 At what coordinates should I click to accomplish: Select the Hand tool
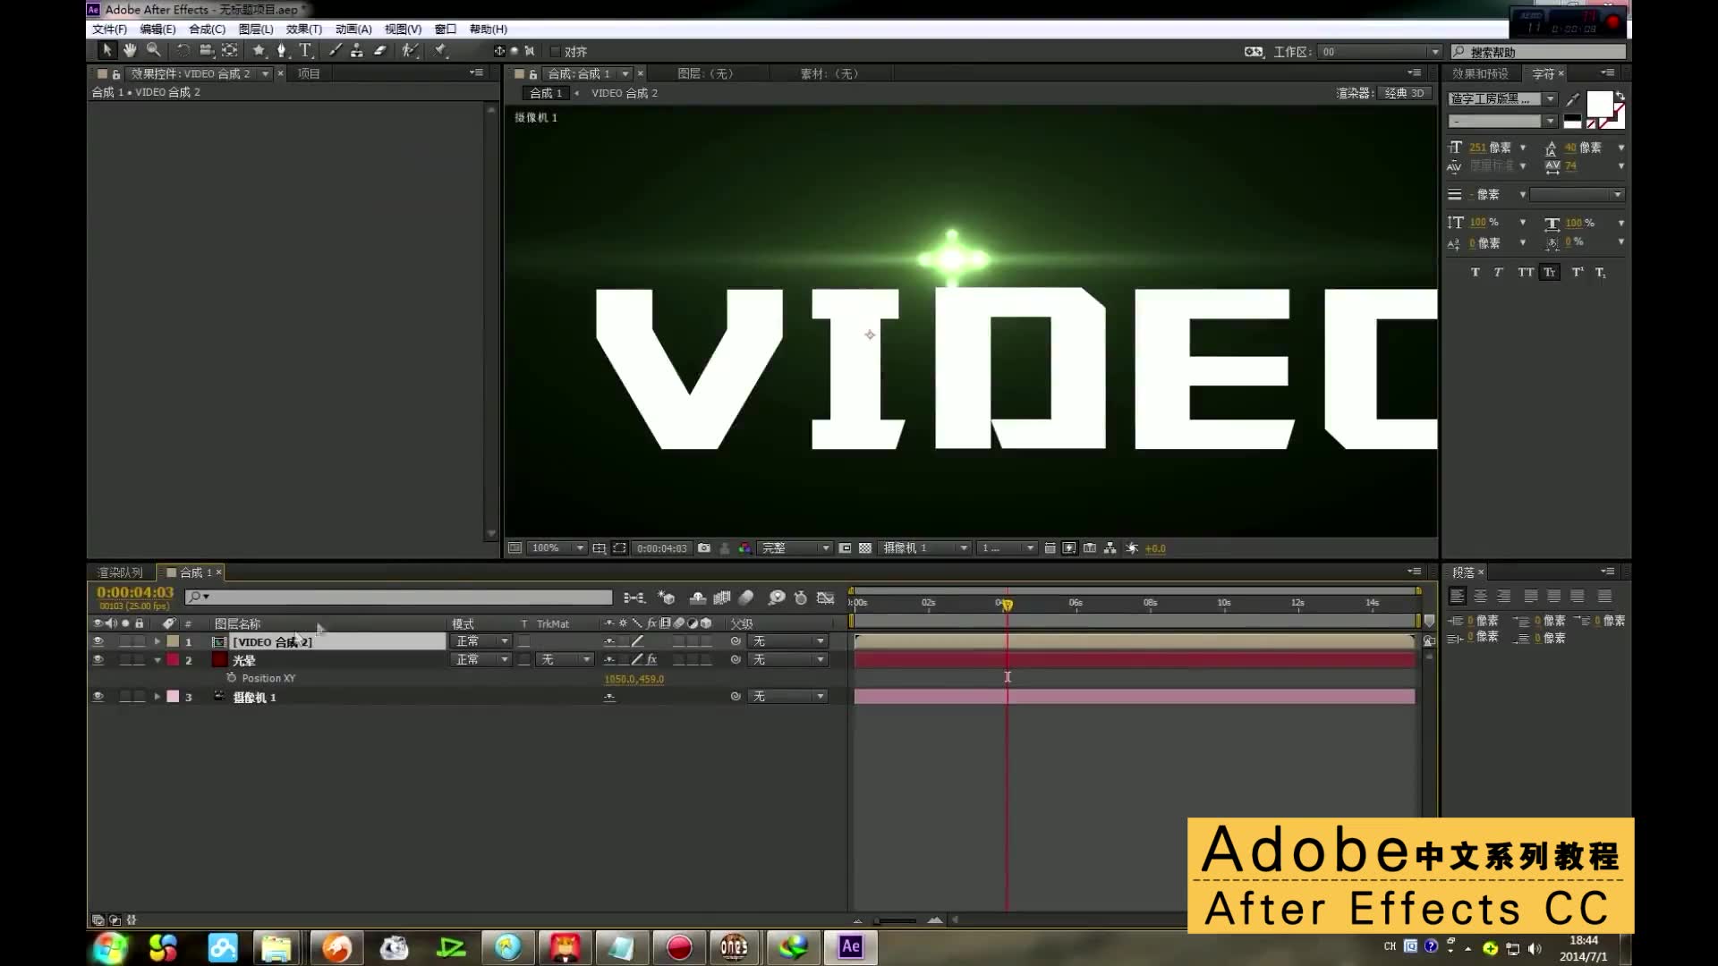[130, 51]
